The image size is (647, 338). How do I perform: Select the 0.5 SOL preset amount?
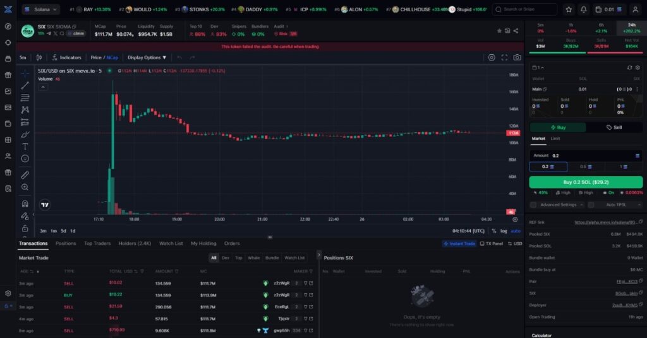[586, 166]
